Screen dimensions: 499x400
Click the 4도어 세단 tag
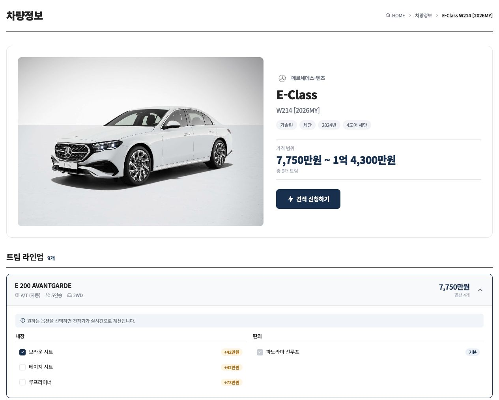click(357, 125)
